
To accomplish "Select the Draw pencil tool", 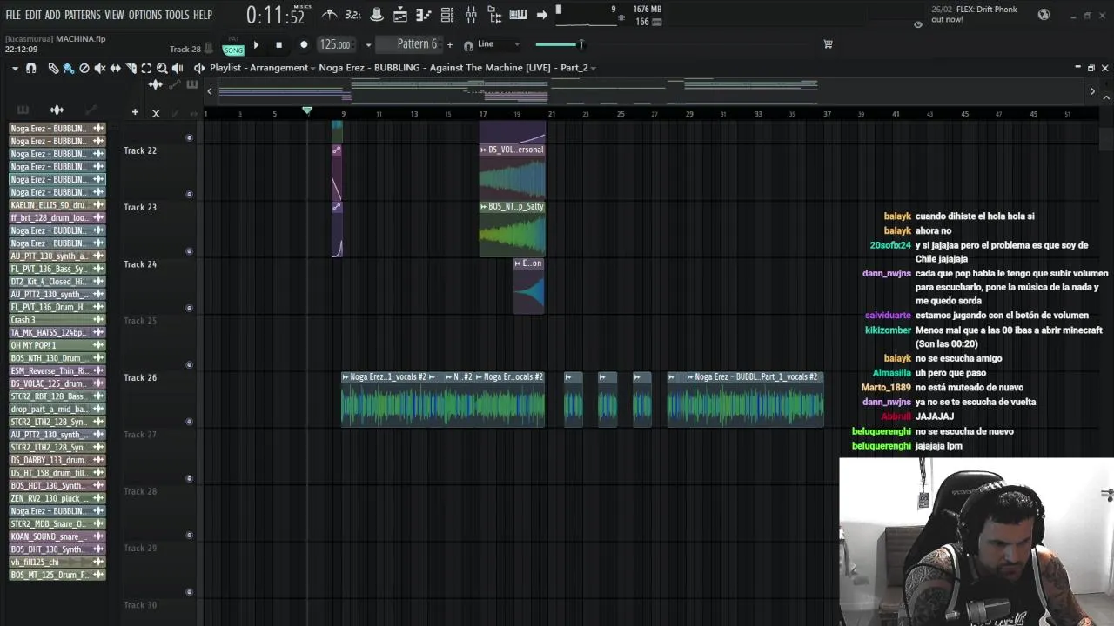I will (x=53, y=68).
